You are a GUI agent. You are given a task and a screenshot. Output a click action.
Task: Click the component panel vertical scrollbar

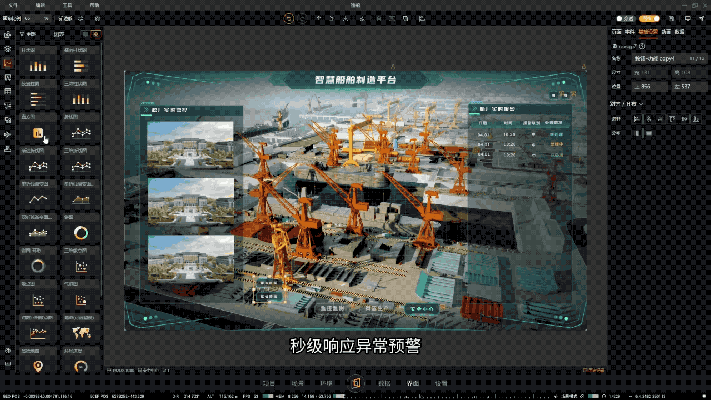[x=102, y=169]
